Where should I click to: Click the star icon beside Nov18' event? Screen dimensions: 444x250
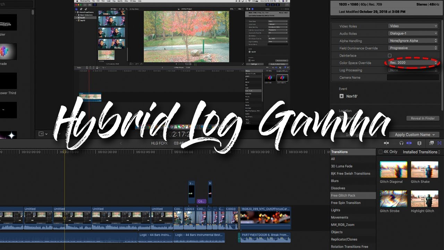(x=342, y=96)
